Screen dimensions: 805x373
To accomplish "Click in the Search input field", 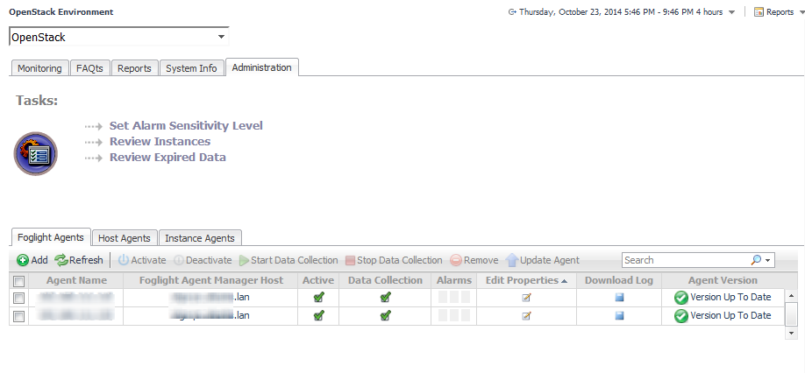I will coord(686,260).
